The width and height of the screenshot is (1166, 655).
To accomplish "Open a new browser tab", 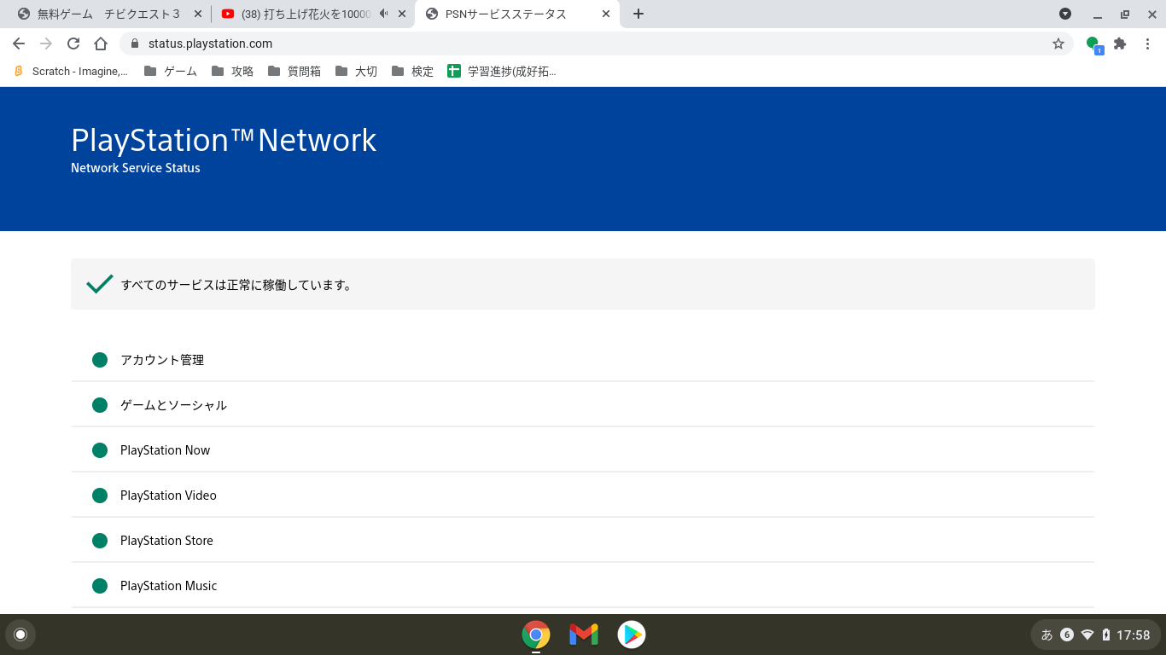I will click(638, 14).
